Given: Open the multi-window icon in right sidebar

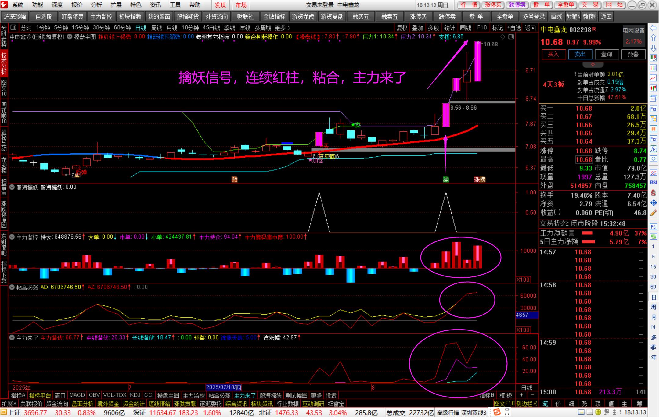Looking at the screenshot, I should click(653, 98).
